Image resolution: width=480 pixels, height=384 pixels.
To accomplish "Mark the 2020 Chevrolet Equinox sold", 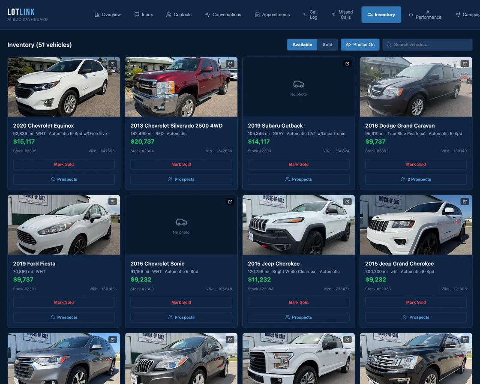I will pos(64,164).
